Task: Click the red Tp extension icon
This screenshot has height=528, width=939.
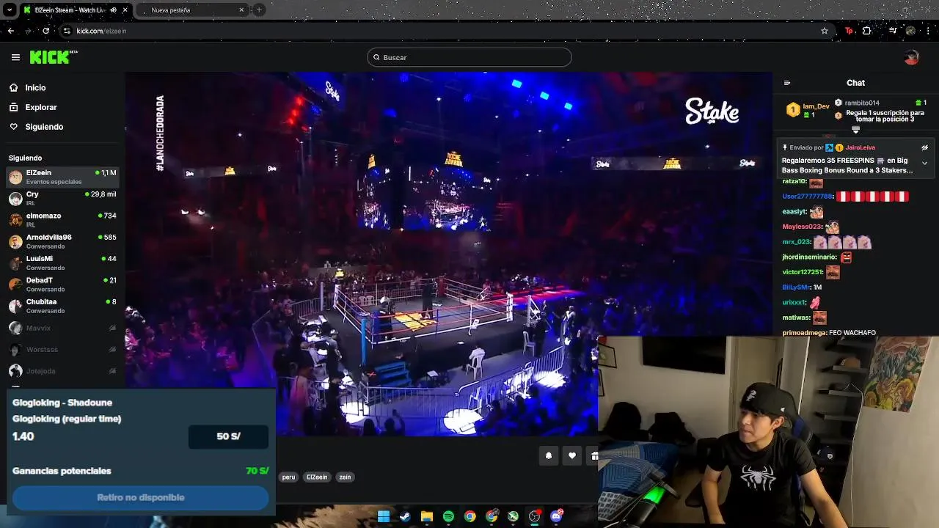Action: 850,31
